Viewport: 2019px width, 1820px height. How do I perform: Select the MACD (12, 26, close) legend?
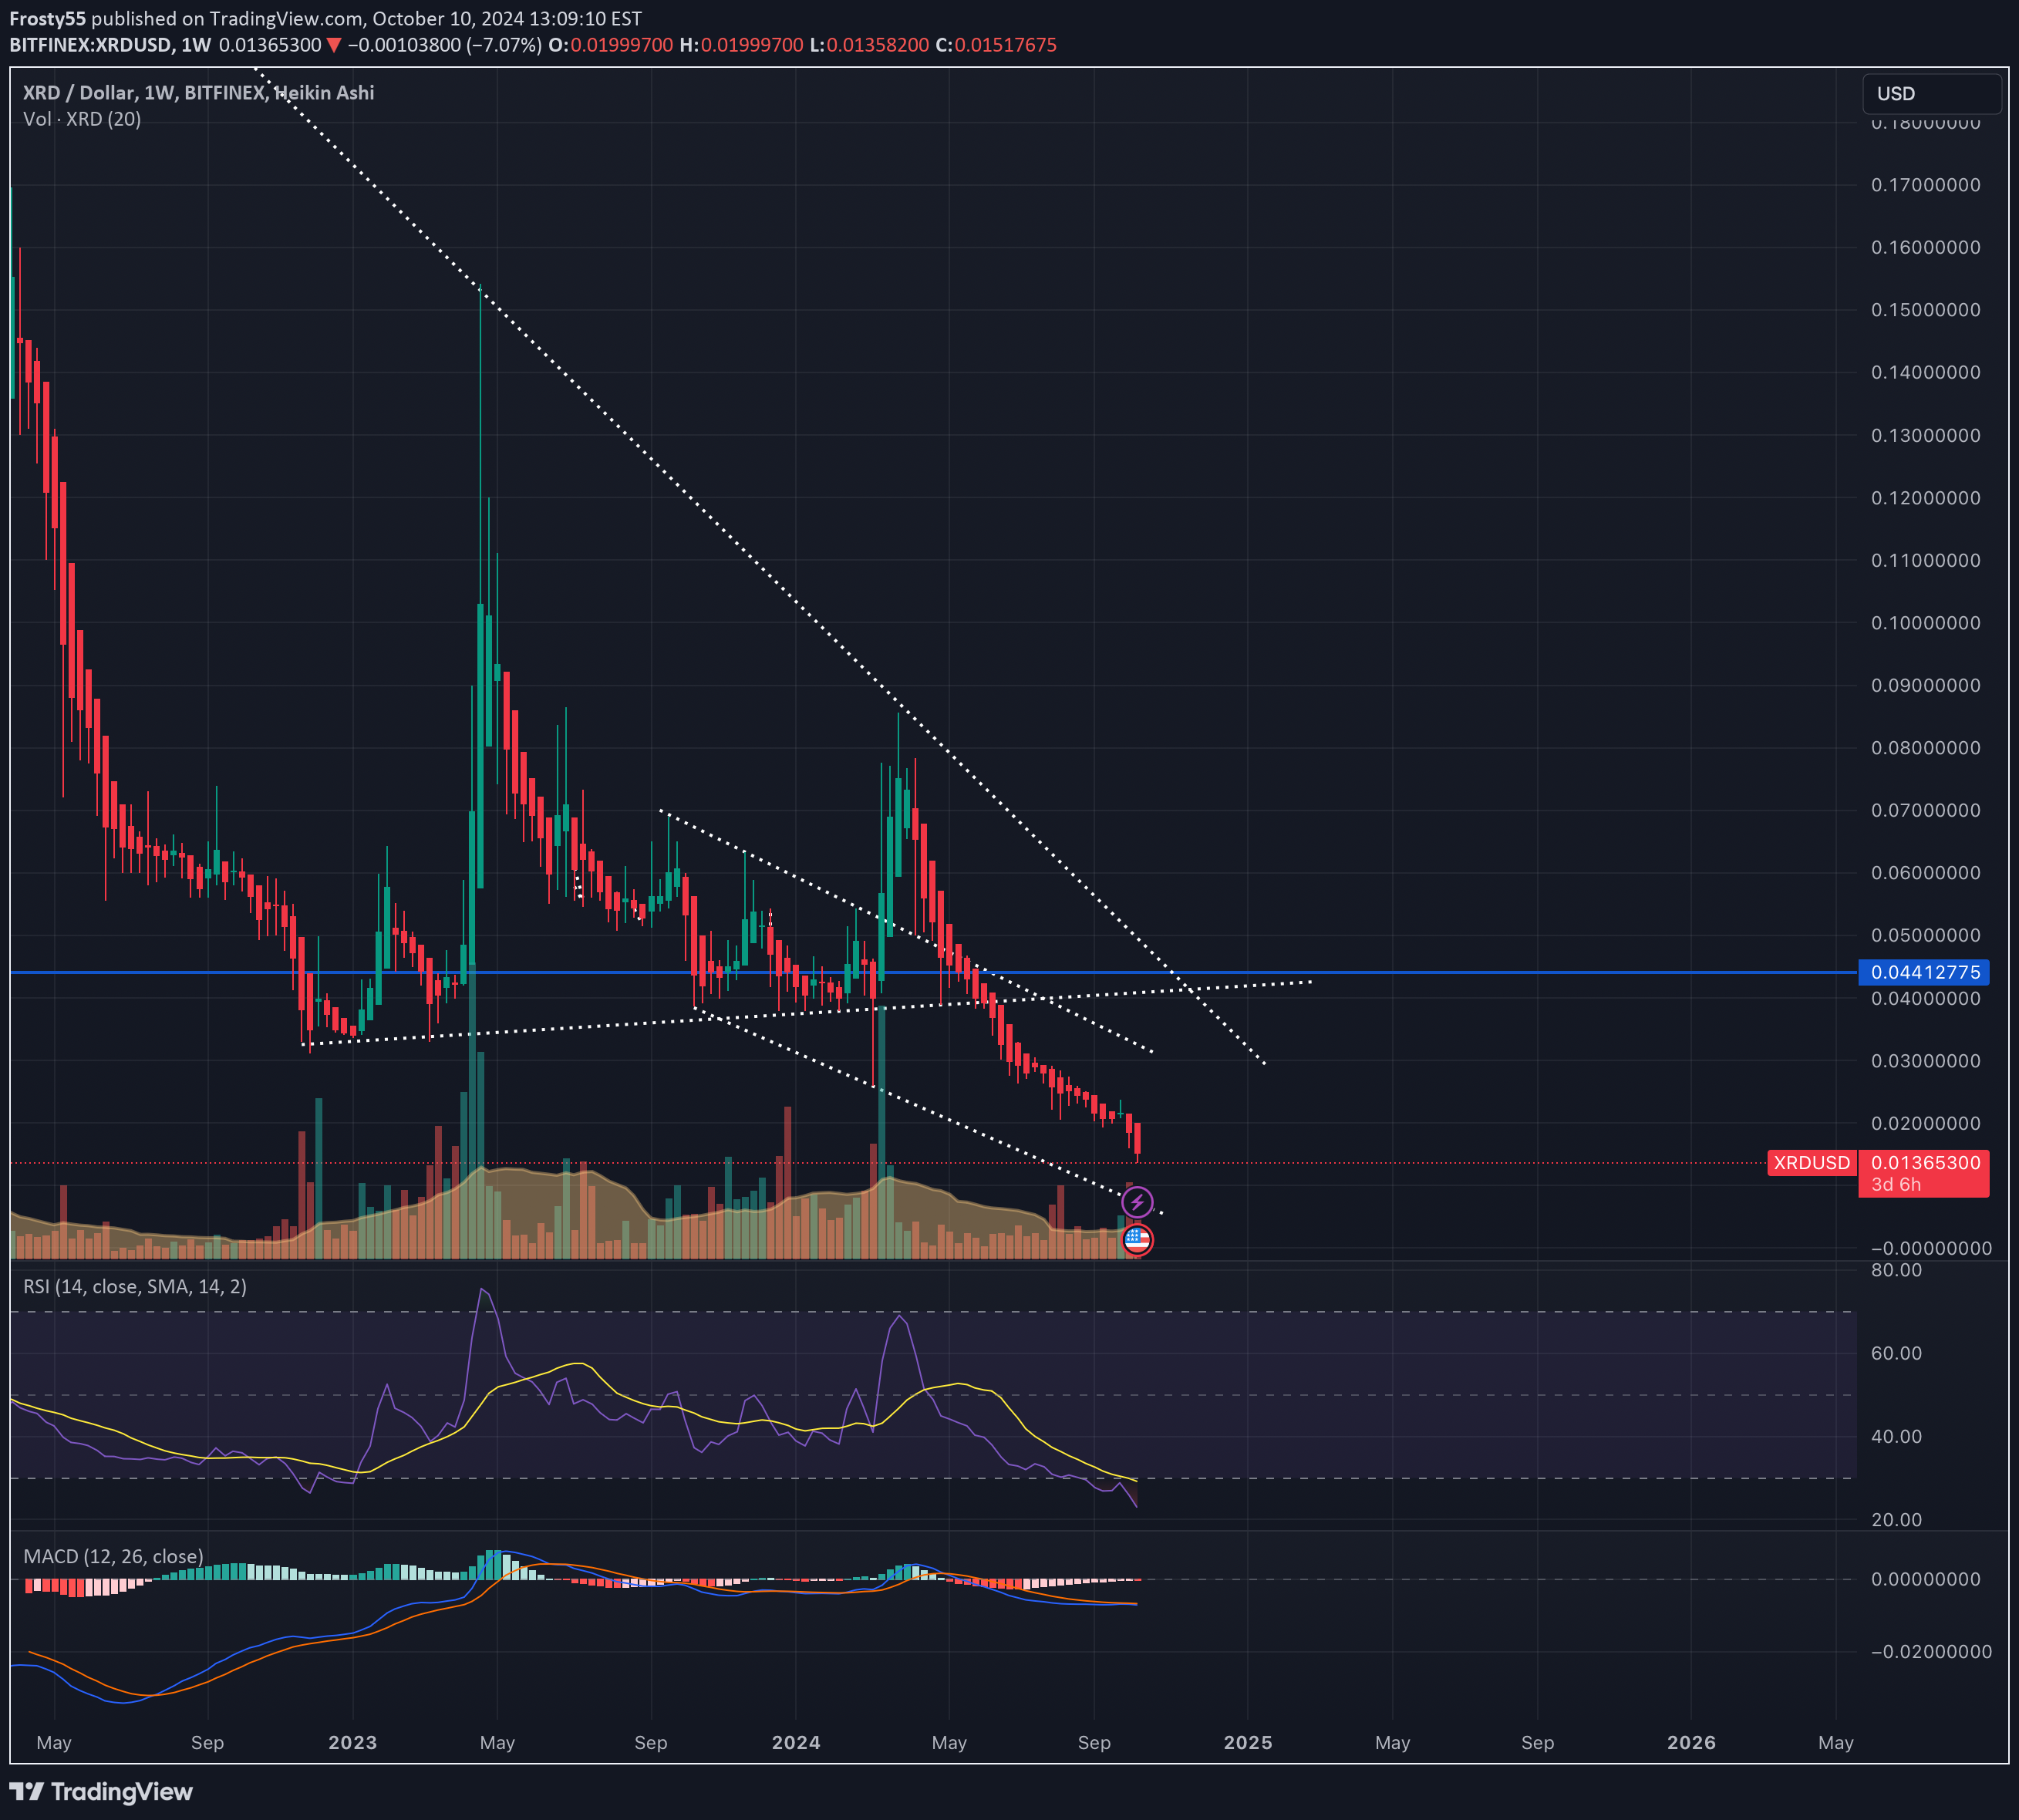(113, 1556)
